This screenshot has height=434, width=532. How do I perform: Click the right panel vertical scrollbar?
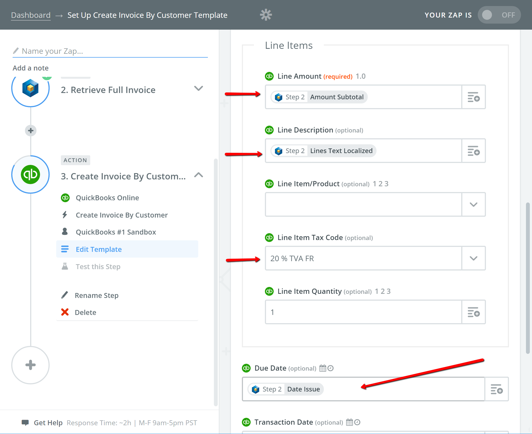point(528,278)
